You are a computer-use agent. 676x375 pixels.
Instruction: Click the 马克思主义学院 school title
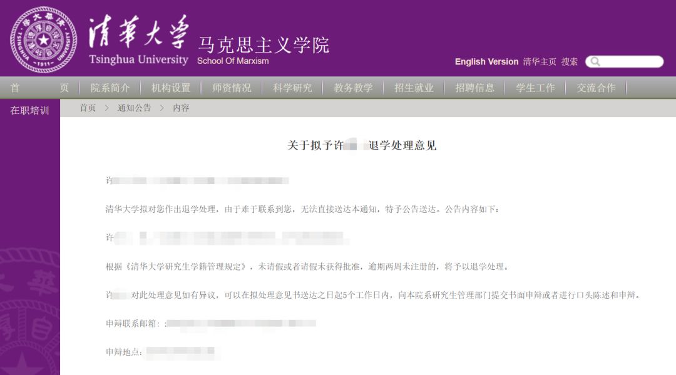[x=264, y=45]
